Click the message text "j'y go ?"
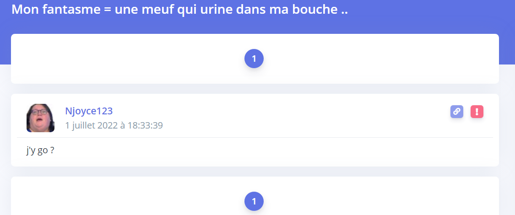 40,150
